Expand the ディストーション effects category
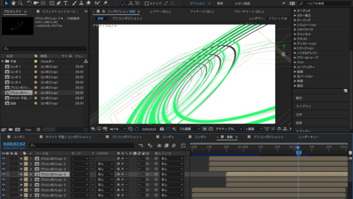353x199 pixels. pyautogui.click(x=295, y=44)
